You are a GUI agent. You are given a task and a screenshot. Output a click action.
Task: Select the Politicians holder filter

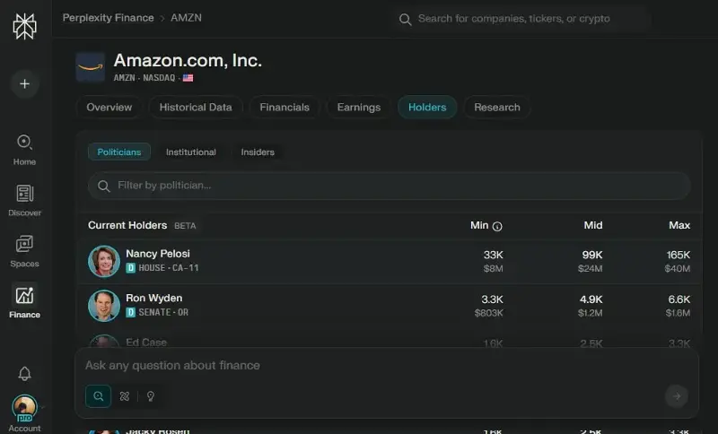click(119, 152)
